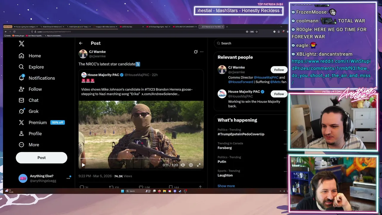This screenshot has height=215, width=382.
Task: Open the Putin trending topic
Action: coord(222,162)
